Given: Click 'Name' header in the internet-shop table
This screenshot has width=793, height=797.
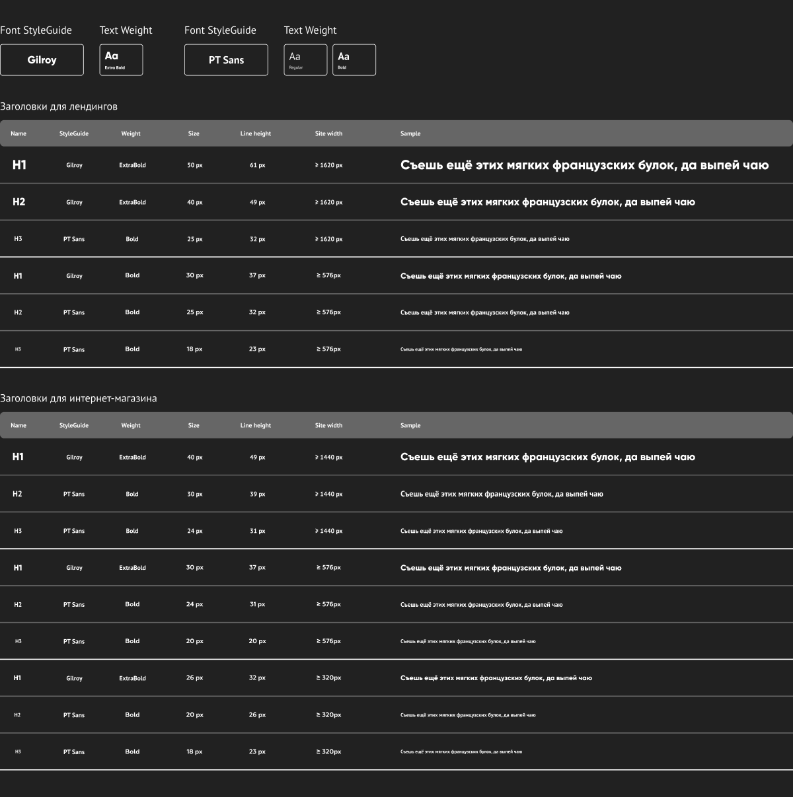Looking at the screenshot, I should pos(19,425).
